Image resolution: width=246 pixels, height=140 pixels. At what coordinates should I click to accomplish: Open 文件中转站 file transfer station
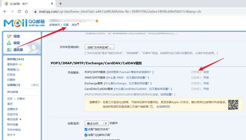point(14,130)
